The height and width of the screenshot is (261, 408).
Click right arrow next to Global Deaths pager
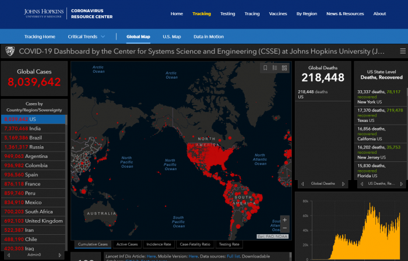[x=343, y=184]
